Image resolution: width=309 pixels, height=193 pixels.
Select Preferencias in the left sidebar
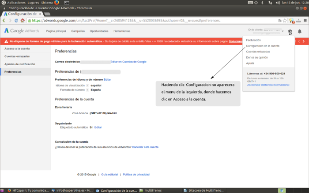pos(26,72)
